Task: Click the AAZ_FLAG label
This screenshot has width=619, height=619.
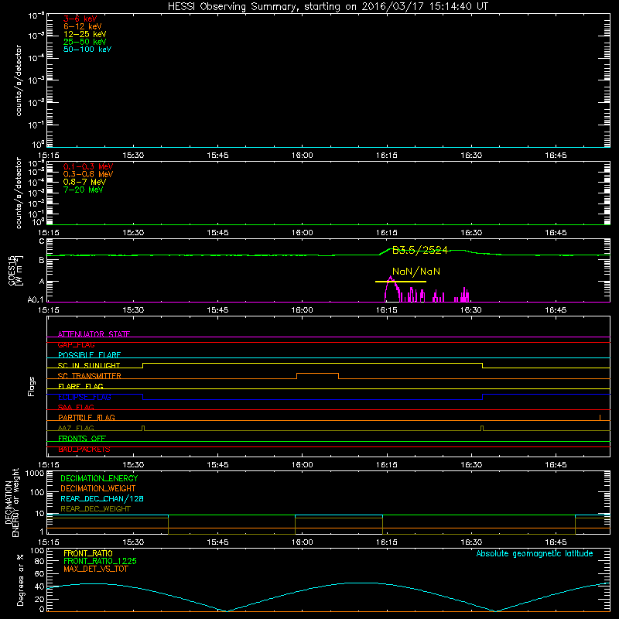Action: [x=76, y=428]
